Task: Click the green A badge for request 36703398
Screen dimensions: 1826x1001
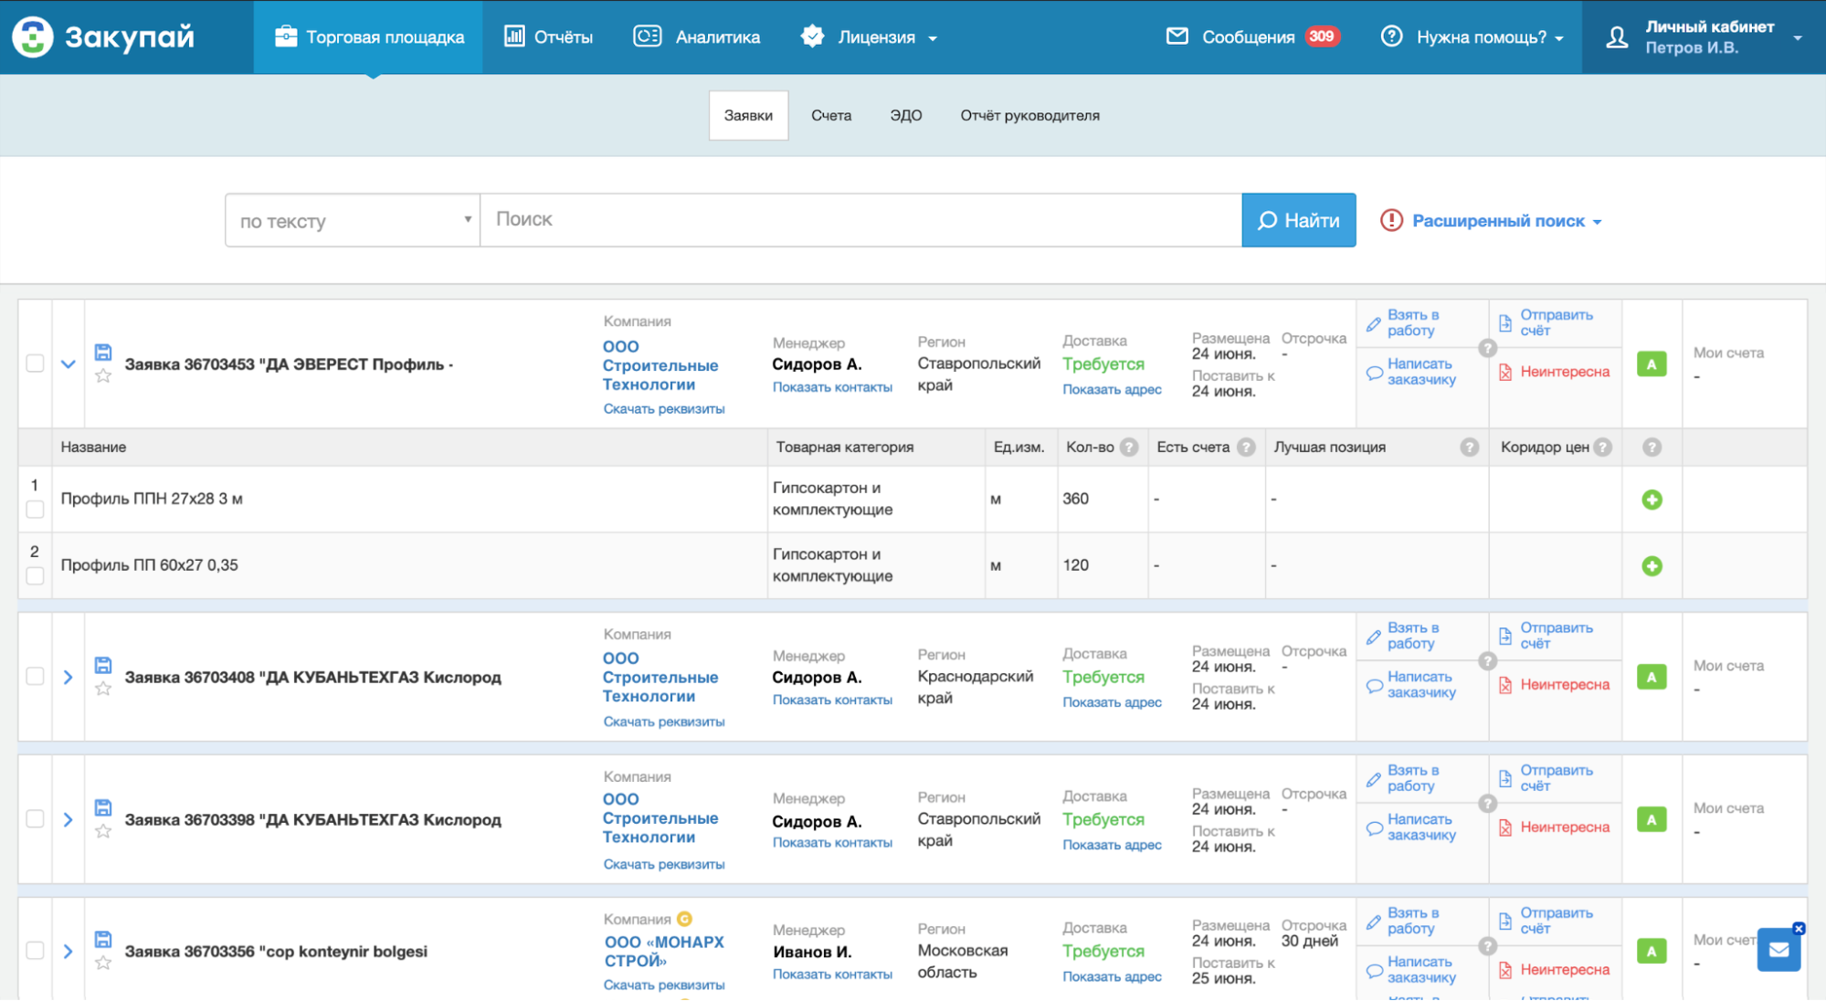Action: click(x=1652, y=819)
